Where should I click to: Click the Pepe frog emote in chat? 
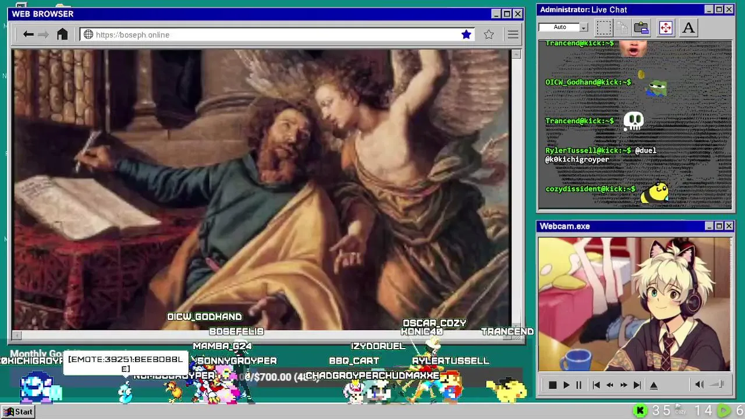657,88
